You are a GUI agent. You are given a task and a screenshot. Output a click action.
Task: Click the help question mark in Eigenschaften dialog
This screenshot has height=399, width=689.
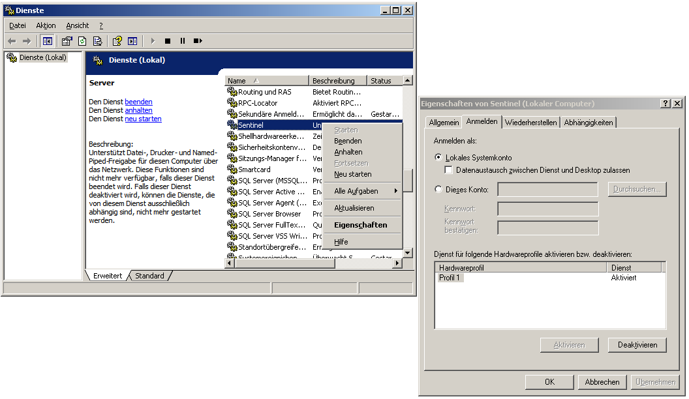click(x=666, y=104)
